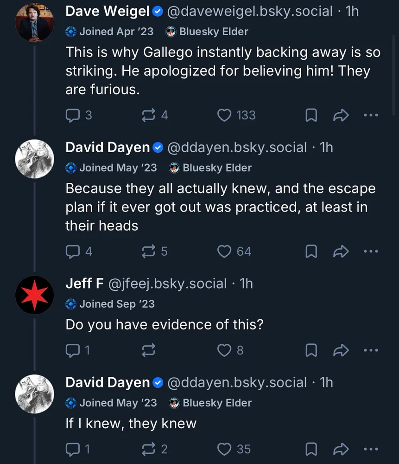
Task: Bookmark the "If I knew, they knew" post
Action: (311, 449)
